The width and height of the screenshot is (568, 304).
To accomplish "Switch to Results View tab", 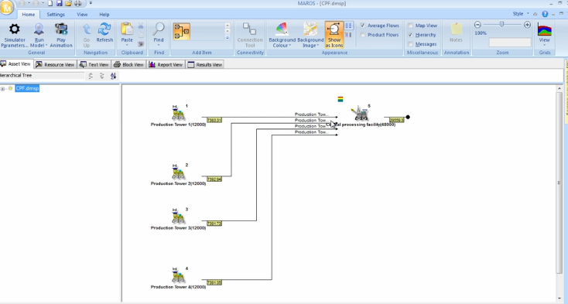I will pyautogui.click(x=204, y=64).
